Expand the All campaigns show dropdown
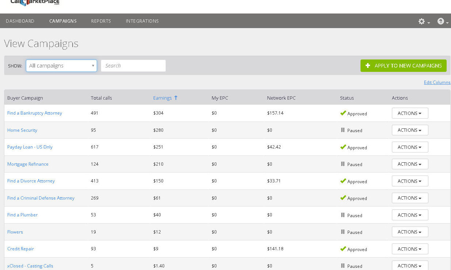Screen dimensions: 451x270 pyautogui.click(x=61, y=66)
